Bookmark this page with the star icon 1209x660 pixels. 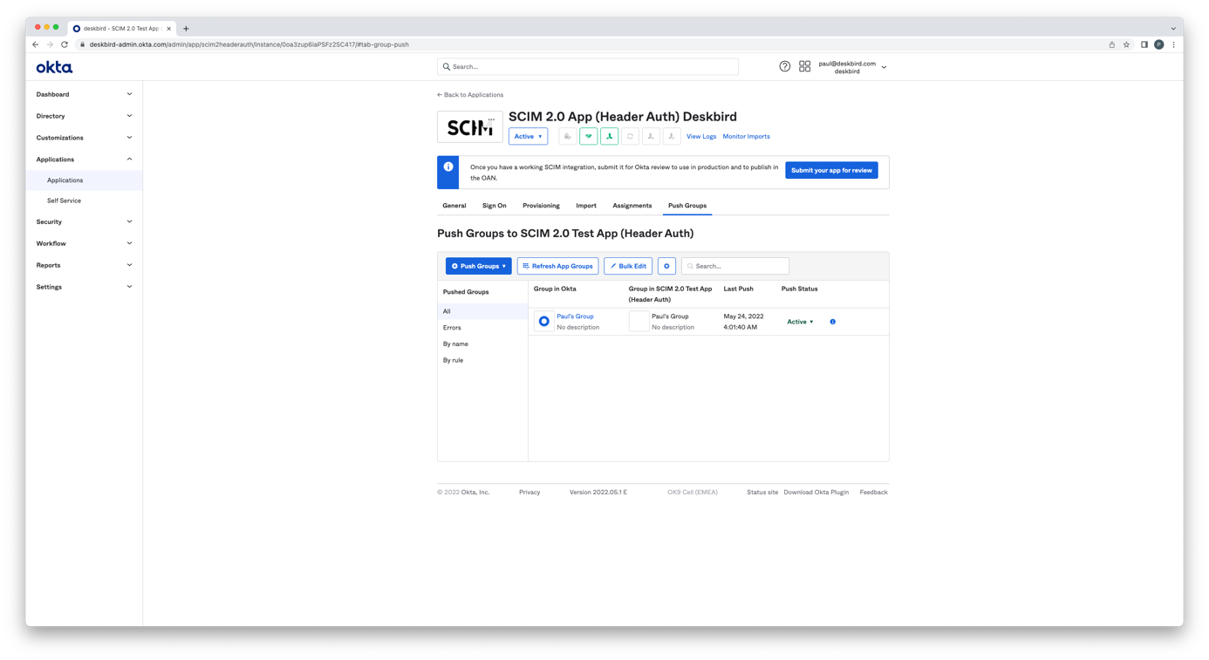[1126, 44]
